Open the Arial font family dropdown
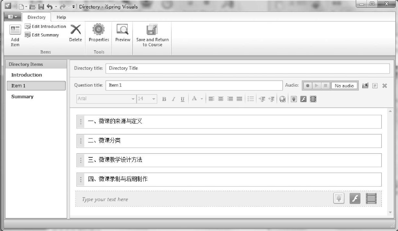The width and height of the screenshot is (398, 231). pos(106,99)
